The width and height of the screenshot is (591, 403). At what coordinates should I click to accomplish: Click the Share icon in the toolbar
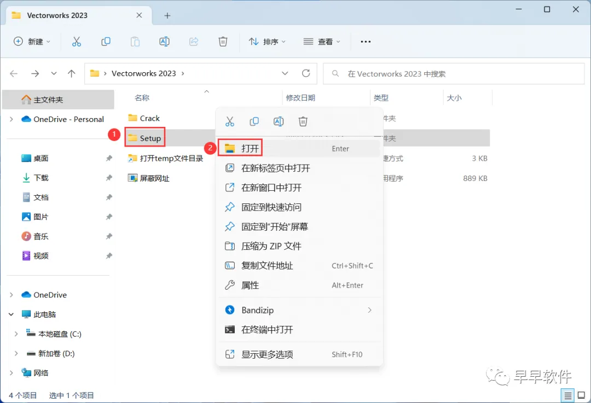[x=194, y=42]
